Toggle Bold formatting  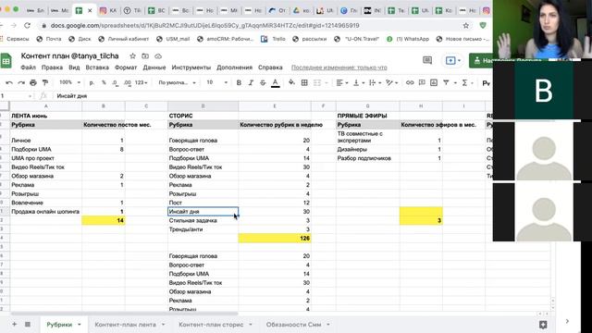(239, 82)
